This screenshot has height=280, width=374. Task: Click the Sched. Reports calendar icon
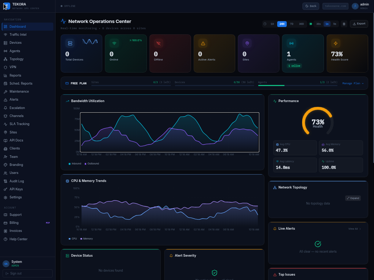click(x=5, y=83)
